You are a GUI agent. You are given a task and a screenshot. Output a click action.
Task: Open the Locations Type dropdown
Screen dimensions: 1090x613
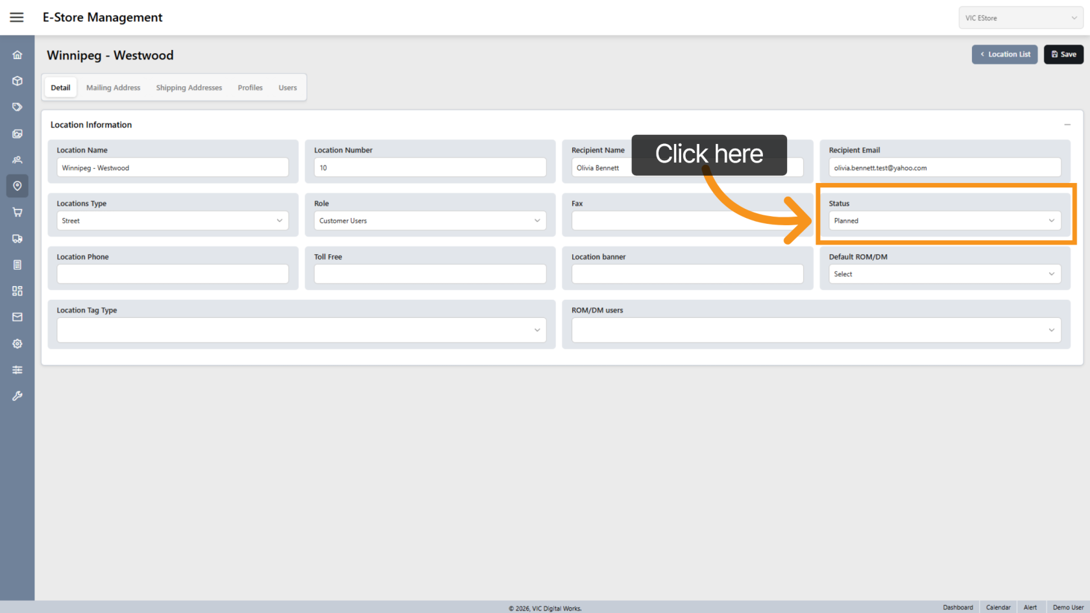pyautogui.click(x=173, y=221)
